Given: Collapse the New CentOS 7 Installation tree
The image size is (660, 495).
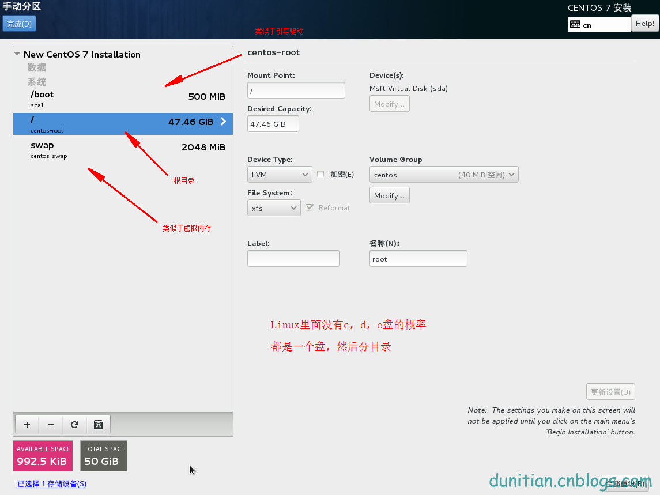Looking at the screenshot, I should point(17,54).
